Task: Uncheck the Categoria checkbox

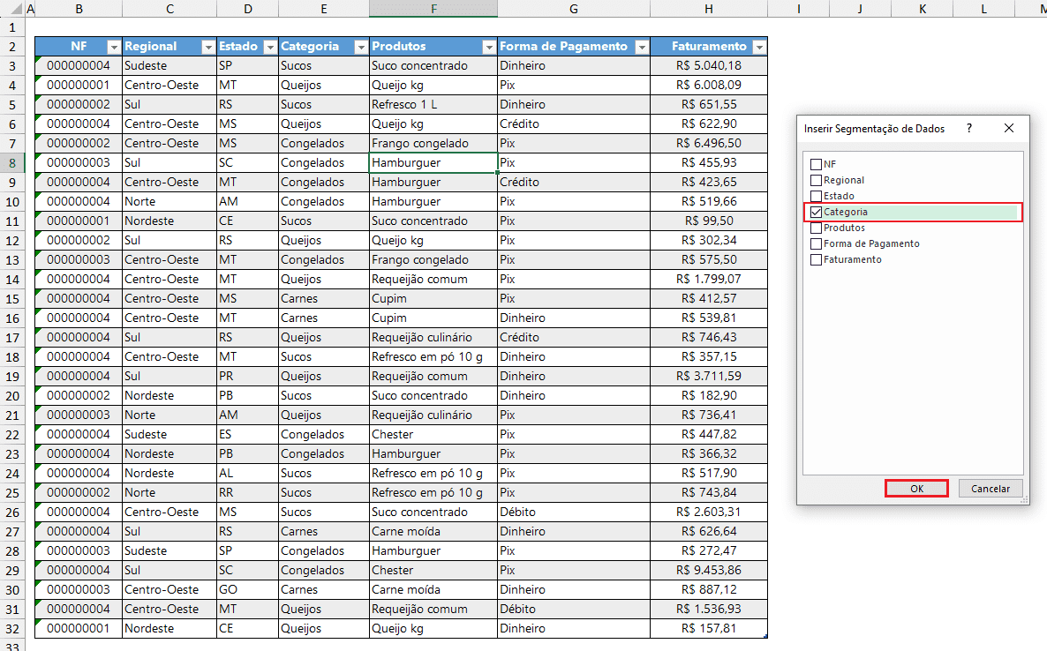Action: [x=816, y=212]
